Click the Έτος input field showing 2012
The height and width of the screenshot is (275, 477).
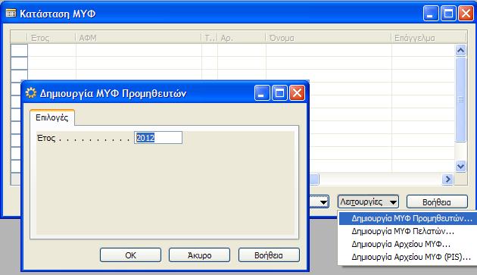pyautogui.click(x=158, y=138)
